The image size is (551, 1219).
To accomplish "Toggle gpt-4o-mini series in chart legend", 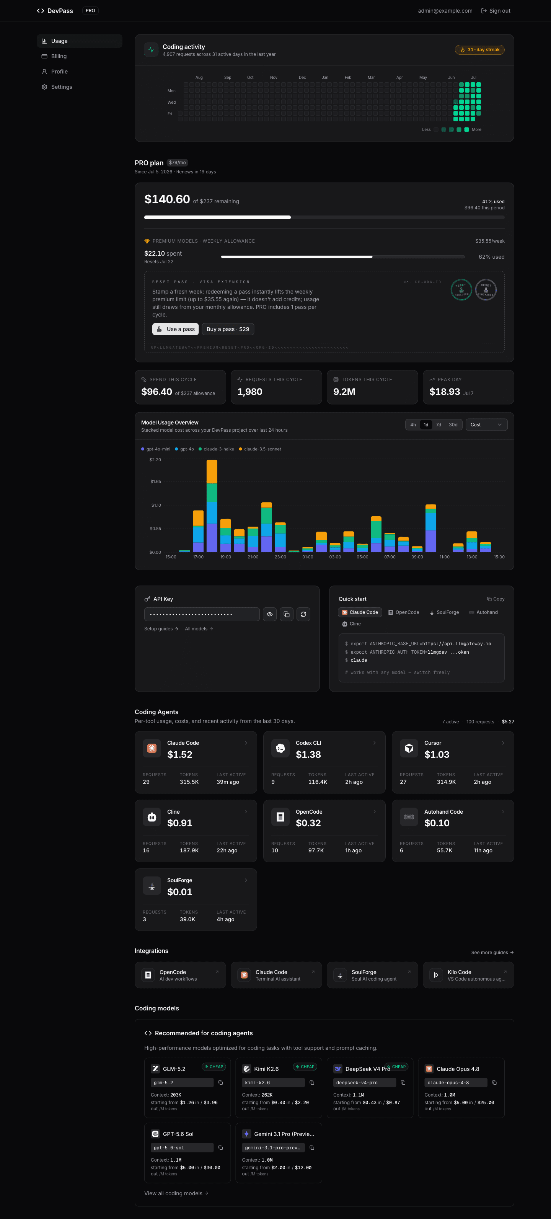I will pos(156,449).
